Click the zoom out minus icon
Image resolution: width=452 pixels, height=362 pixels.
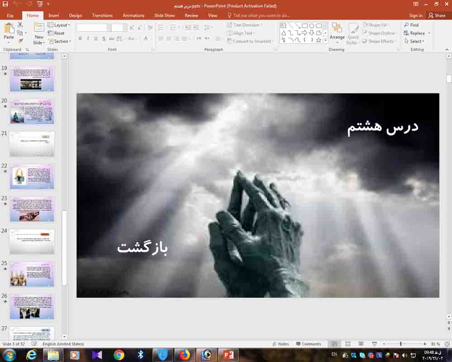click(384, 344)
